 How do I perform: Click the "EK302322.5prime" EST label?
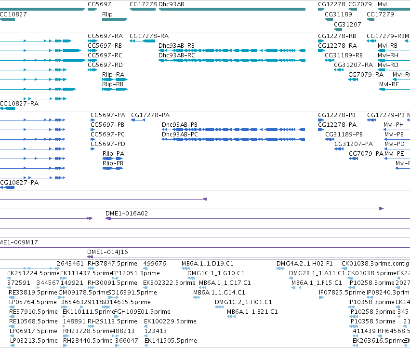[x=169, y=282]
